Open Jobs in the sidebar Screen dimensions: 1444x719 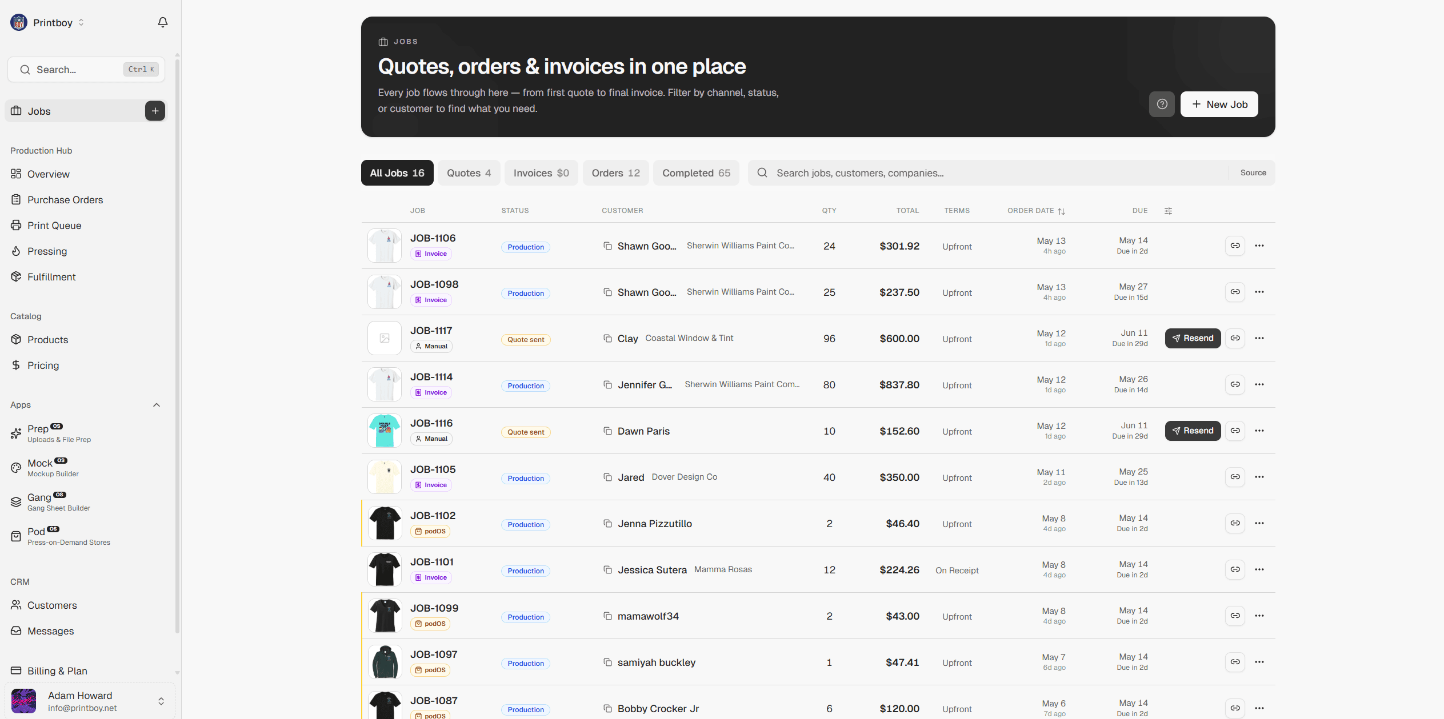tap(74, 111)
